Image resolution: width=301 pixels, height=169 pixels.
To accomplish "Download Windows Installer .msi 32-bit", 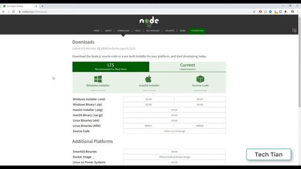I will (x=149, y=99).
